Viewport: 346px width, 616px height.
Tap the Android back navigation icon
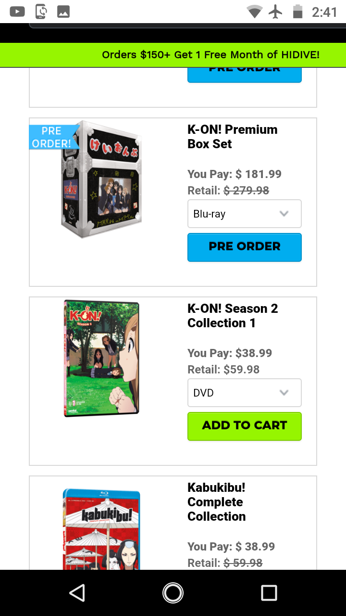(77, 593)
